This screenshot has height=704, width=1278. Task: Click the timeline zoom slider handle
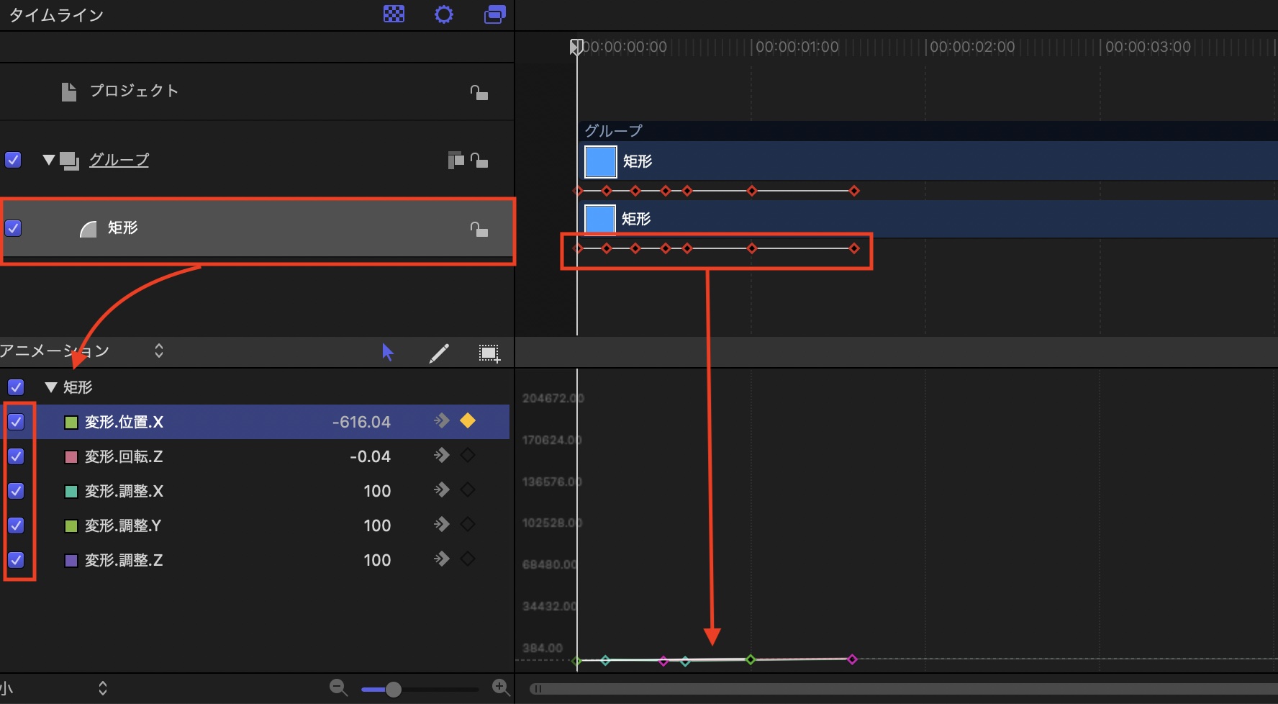click(x=393, y=690)
